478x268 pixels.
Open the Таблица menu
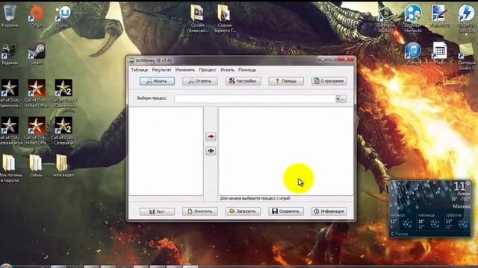[140, 70]
